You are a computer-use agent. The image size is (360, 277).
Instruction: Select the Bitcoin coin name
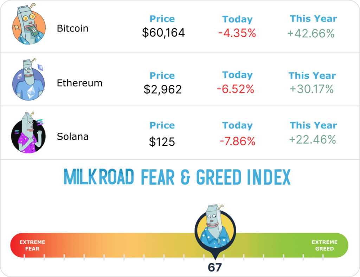[72, 28]
